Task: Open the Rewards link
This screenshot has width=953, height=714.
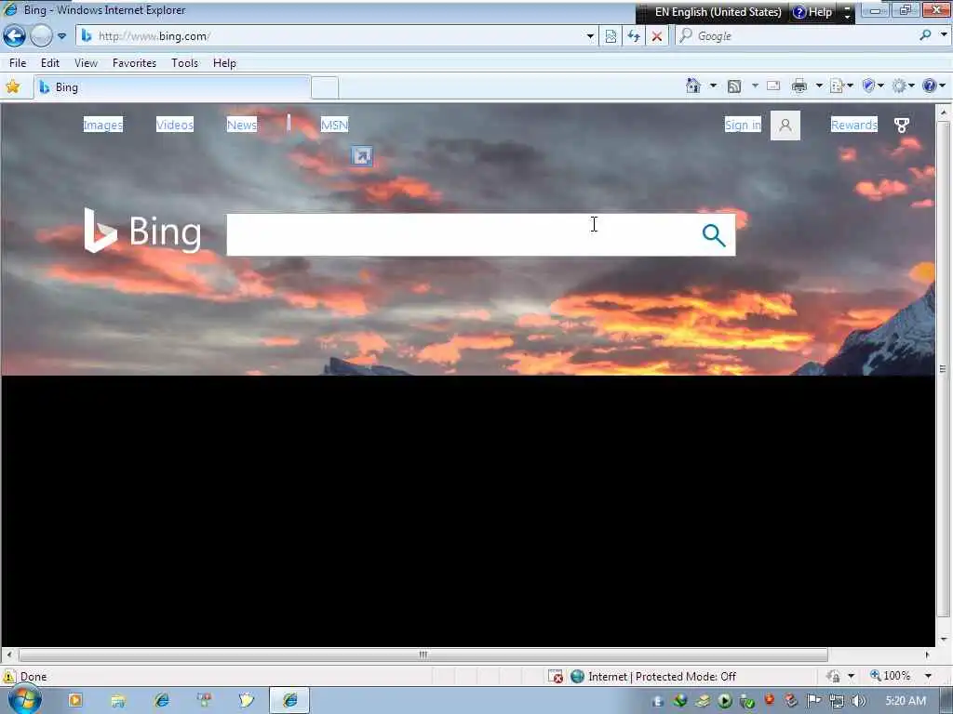Action: (x=854, y=125)
